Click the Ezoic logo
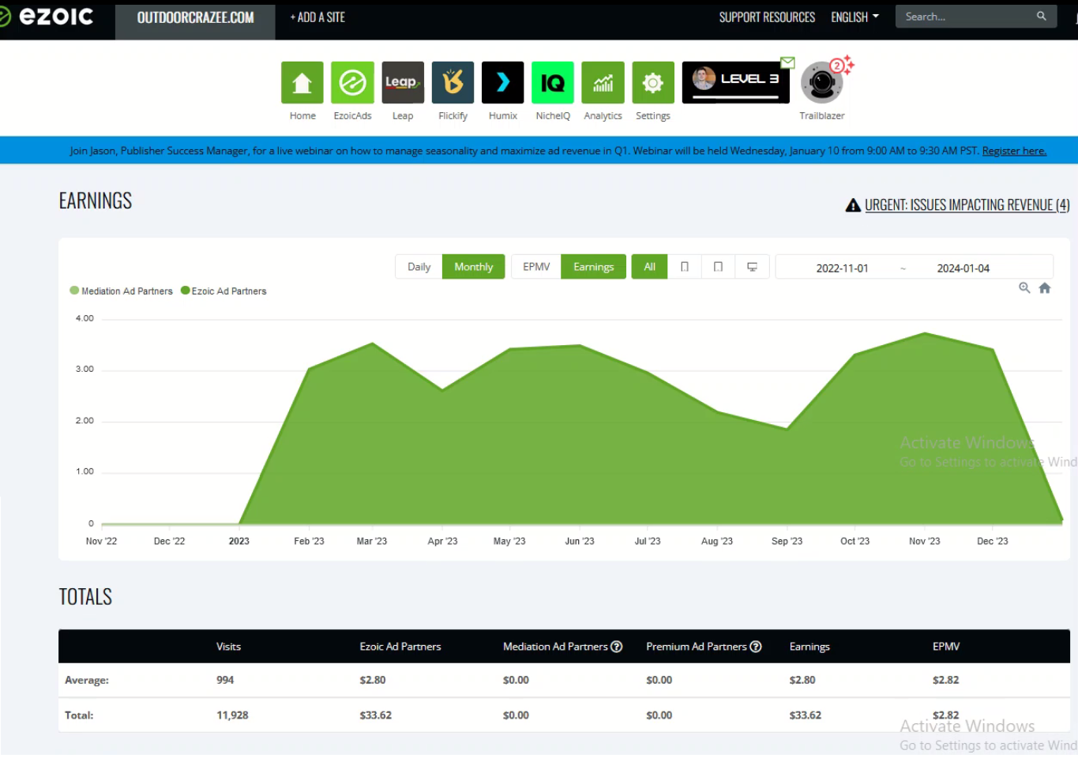Viewport: 1078px width, 758px height. tap(47, 17)
